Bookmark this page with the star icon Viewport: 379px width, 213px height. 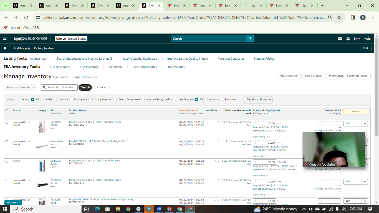click(x=339, y=17)
